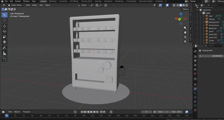This screenshot has height=120, width=224.
Task: Expand the Mesinnya object in outliner
Action: 204,28
